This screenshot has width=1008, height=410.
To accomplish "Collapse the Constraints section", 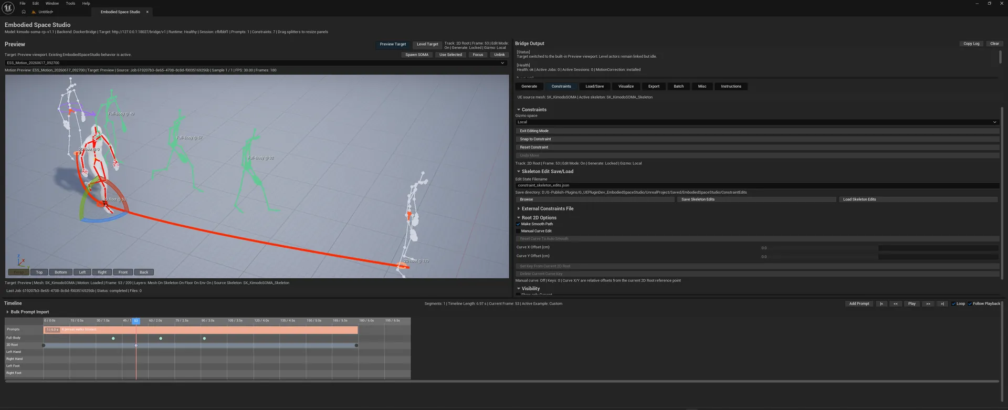I will 519,110.
